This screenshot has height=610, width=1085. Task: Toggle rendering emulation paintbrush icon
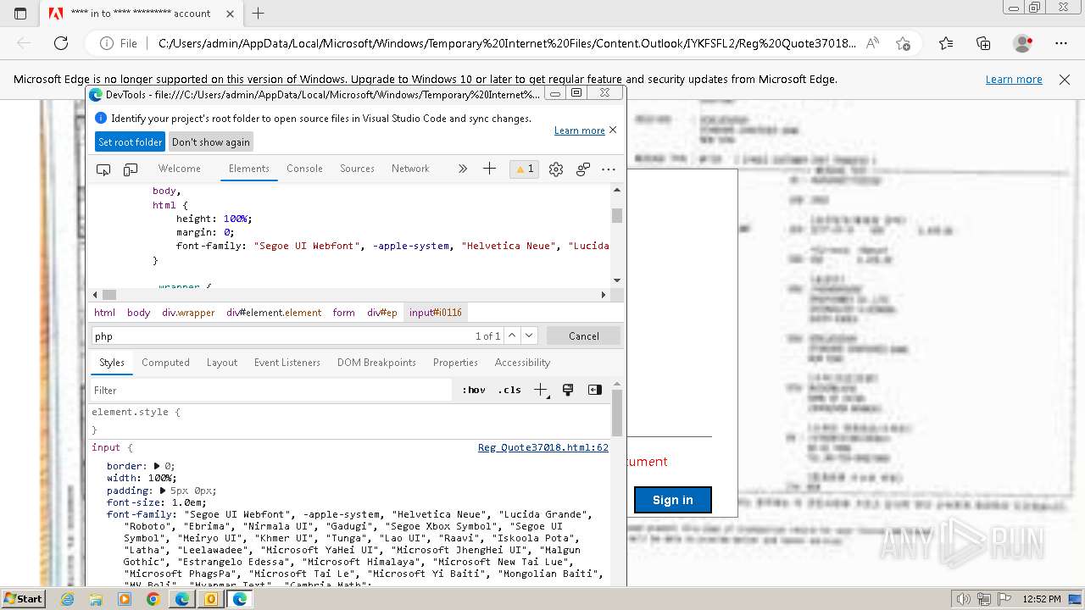click(x=568, y=390)
